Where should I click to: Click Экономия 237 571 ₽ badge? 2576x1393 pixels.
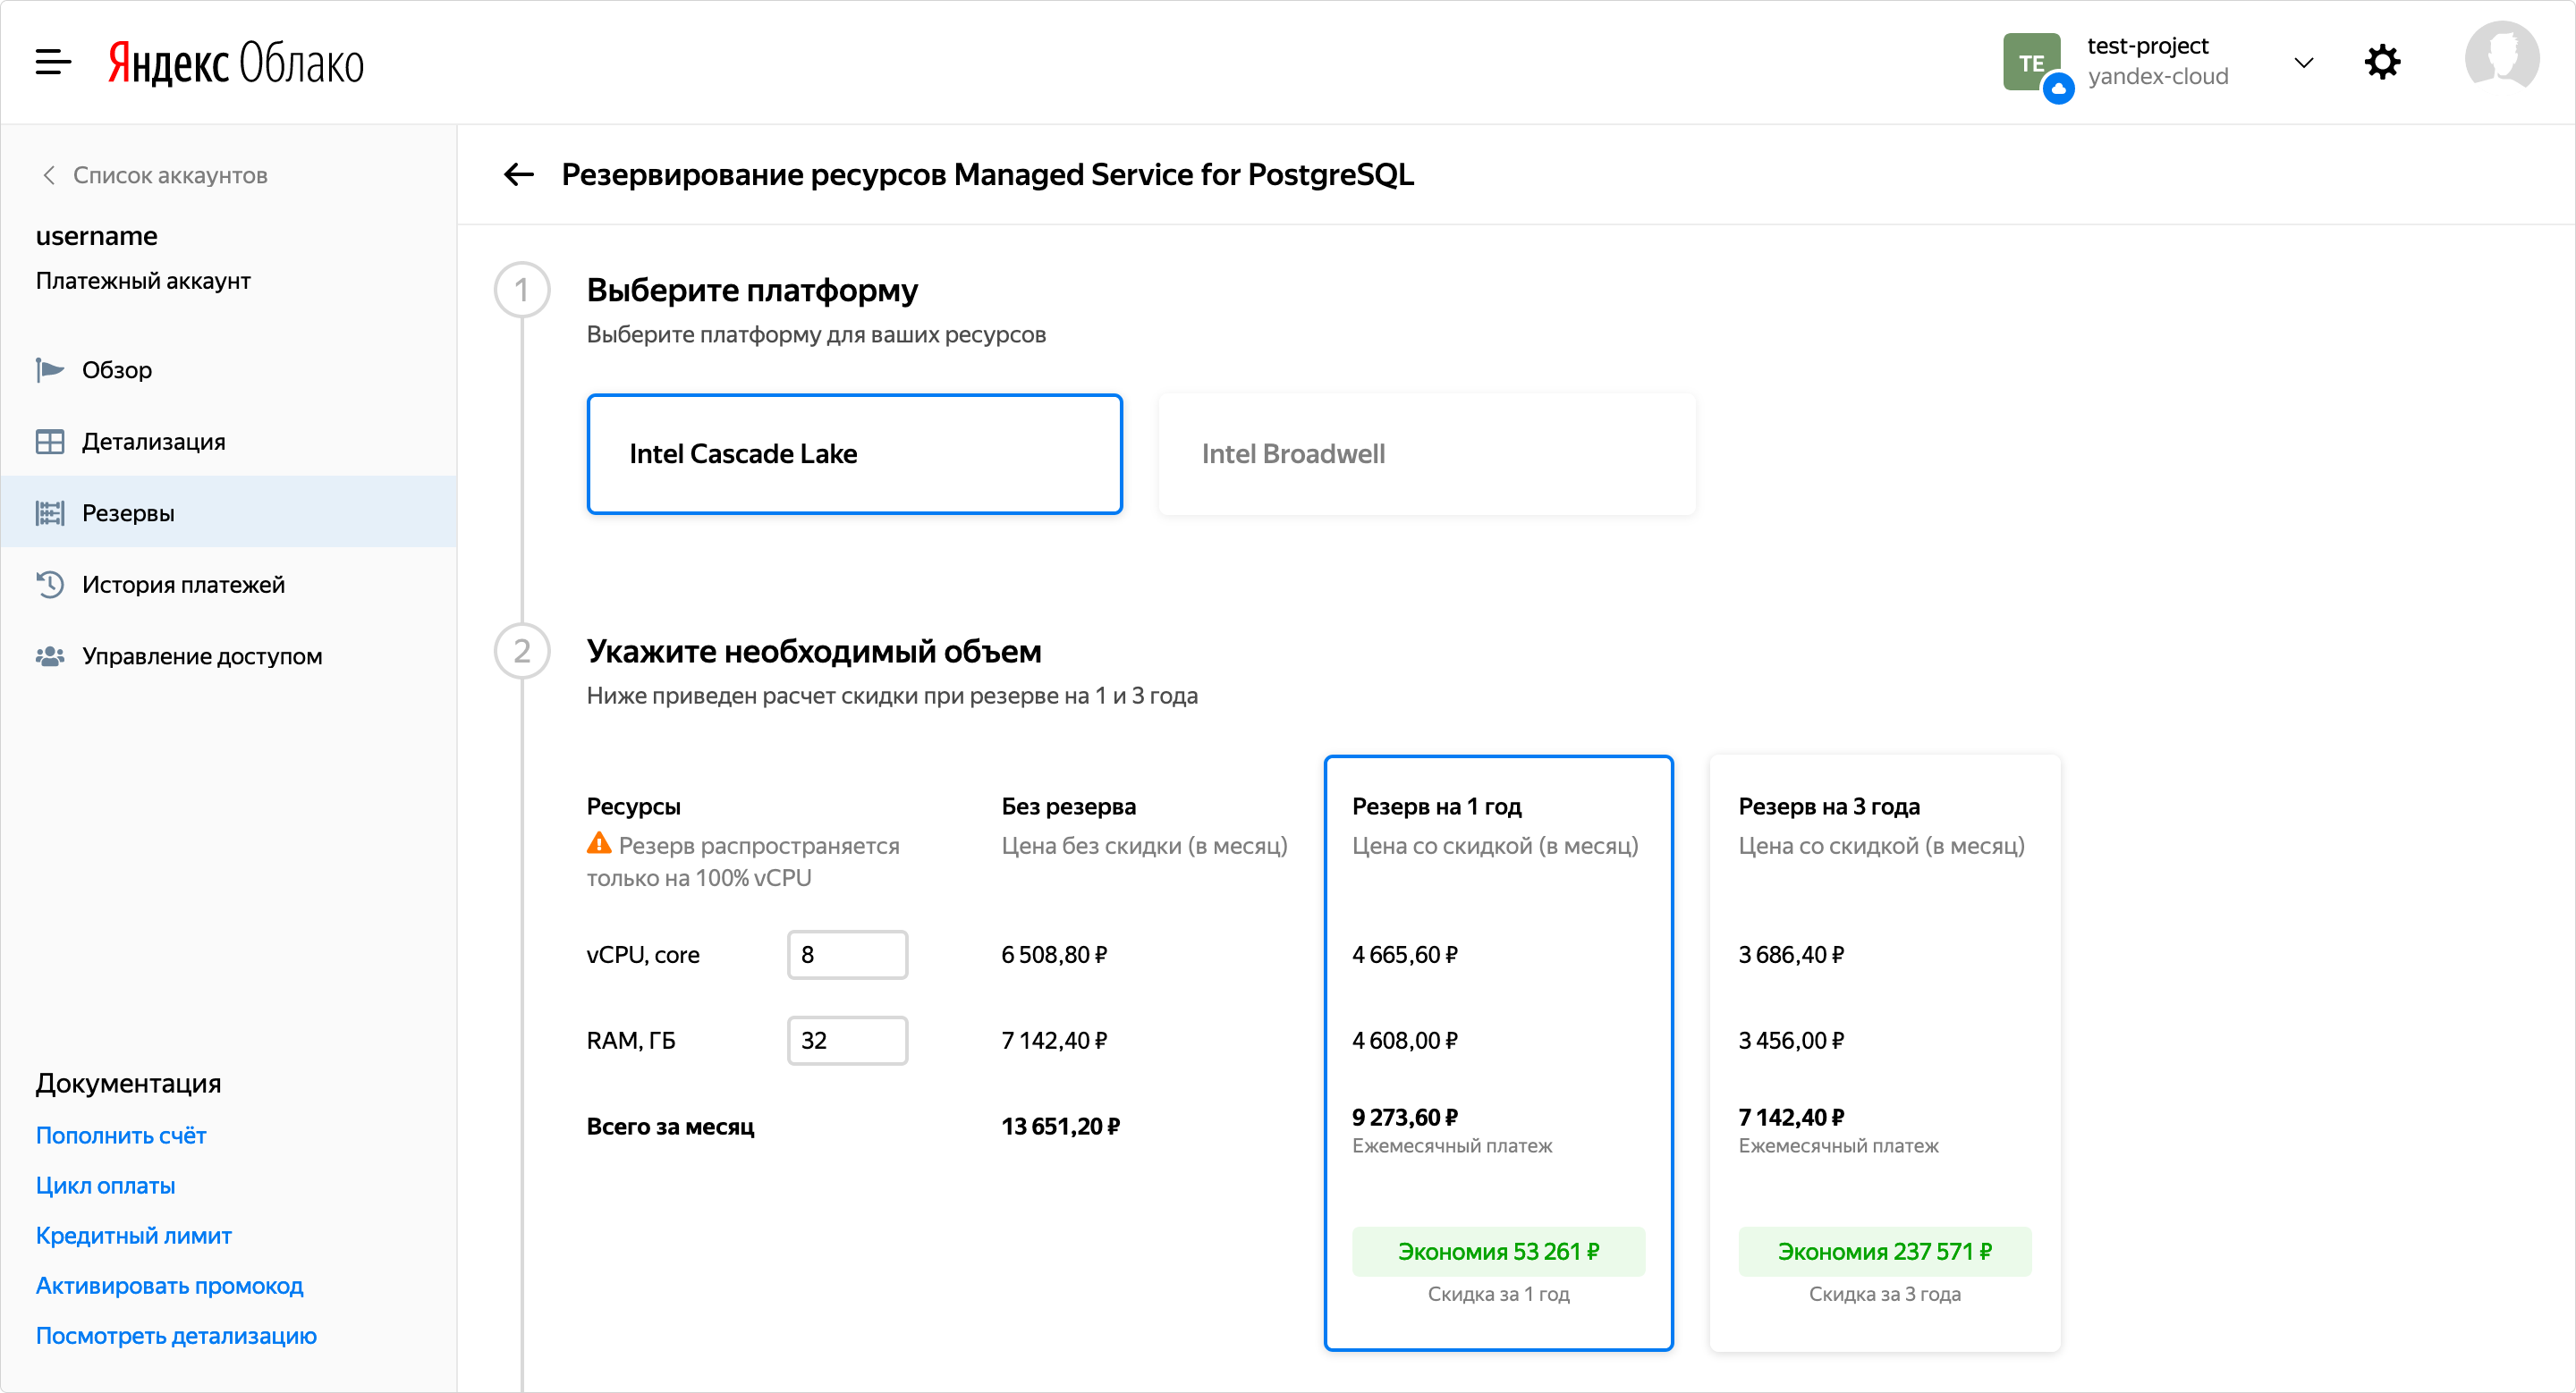(x=1885, y=1252)
